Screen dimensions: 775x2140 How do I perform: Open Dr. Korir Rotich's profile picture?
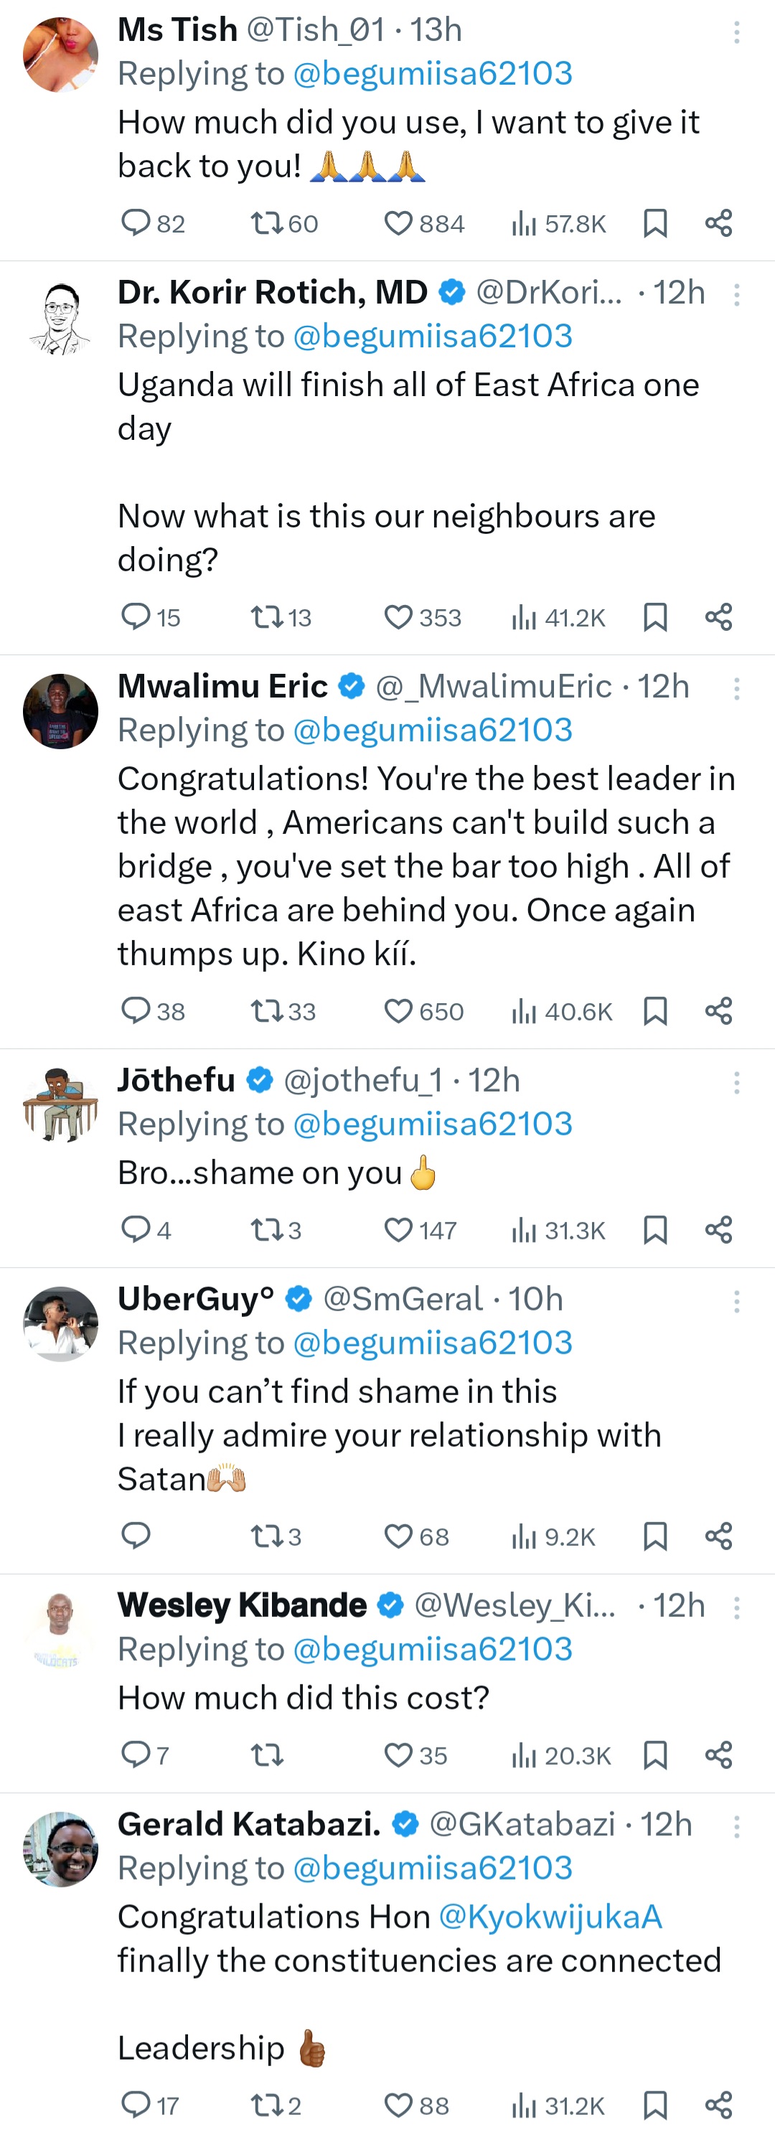point(60,319)
